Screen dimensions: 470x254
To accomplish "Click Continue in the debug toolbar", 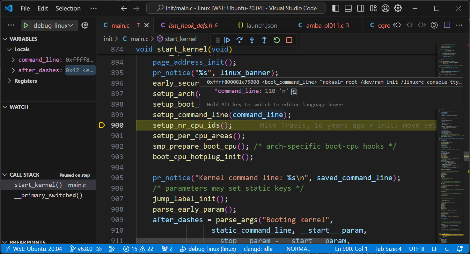I will 227,40.
